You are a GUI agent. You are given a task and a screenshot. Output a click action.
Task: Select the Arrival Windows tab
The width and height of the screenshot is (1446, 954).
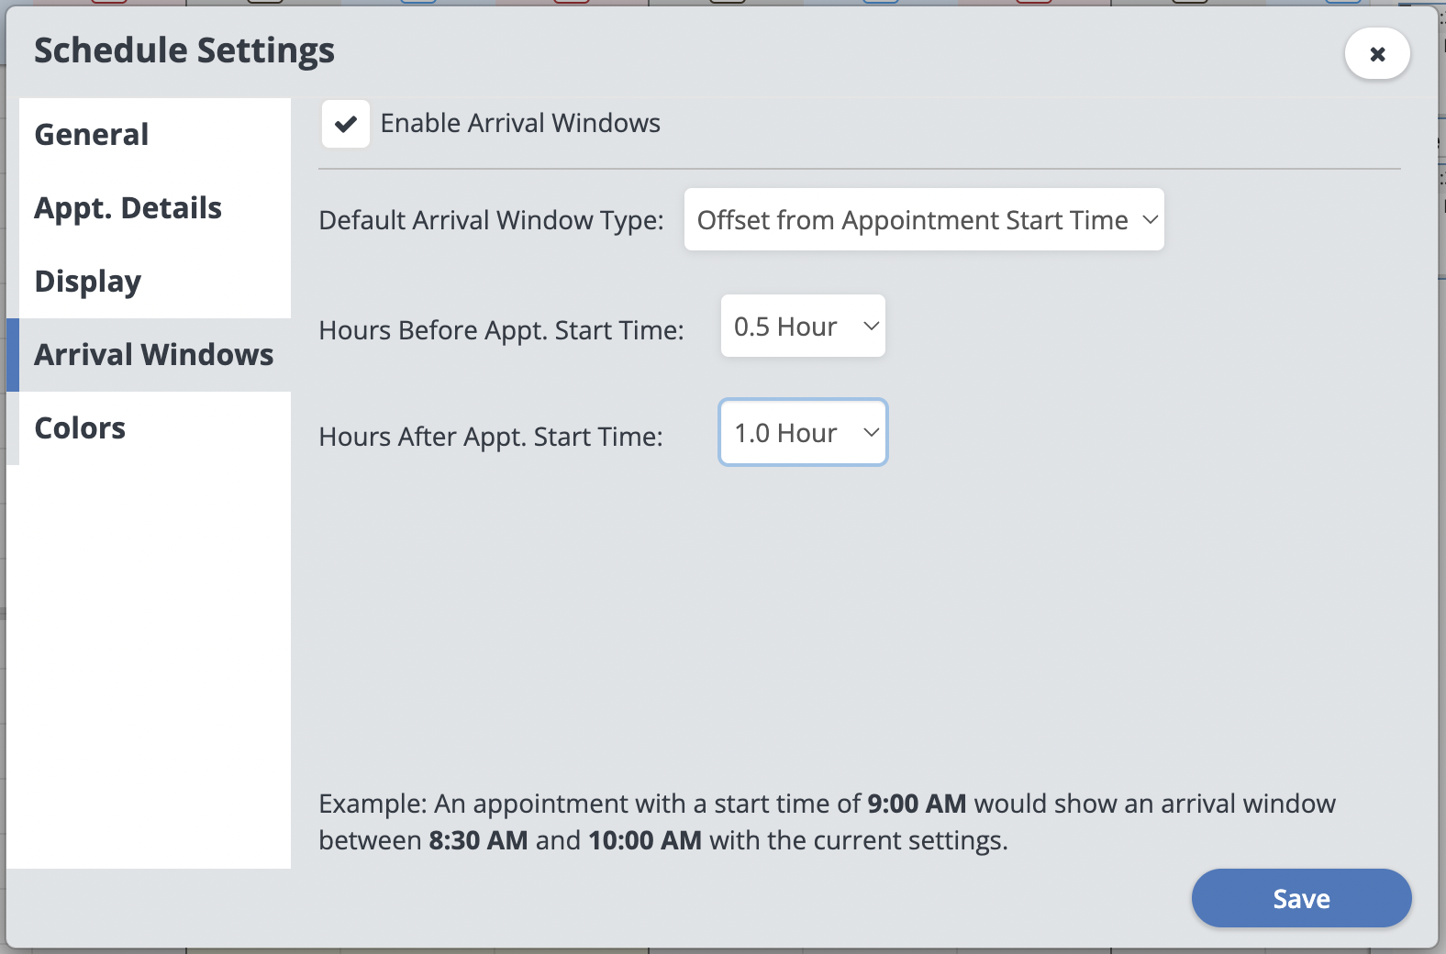coord(154,355)
